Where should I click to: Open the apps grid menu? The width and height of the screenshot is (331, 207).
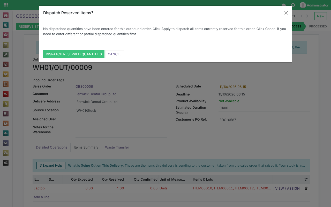pos(6,5)
